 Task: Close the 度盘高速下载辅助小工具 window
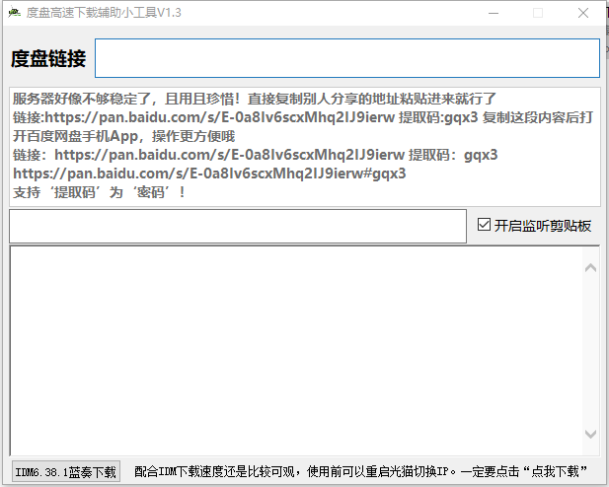click(583, 13)
